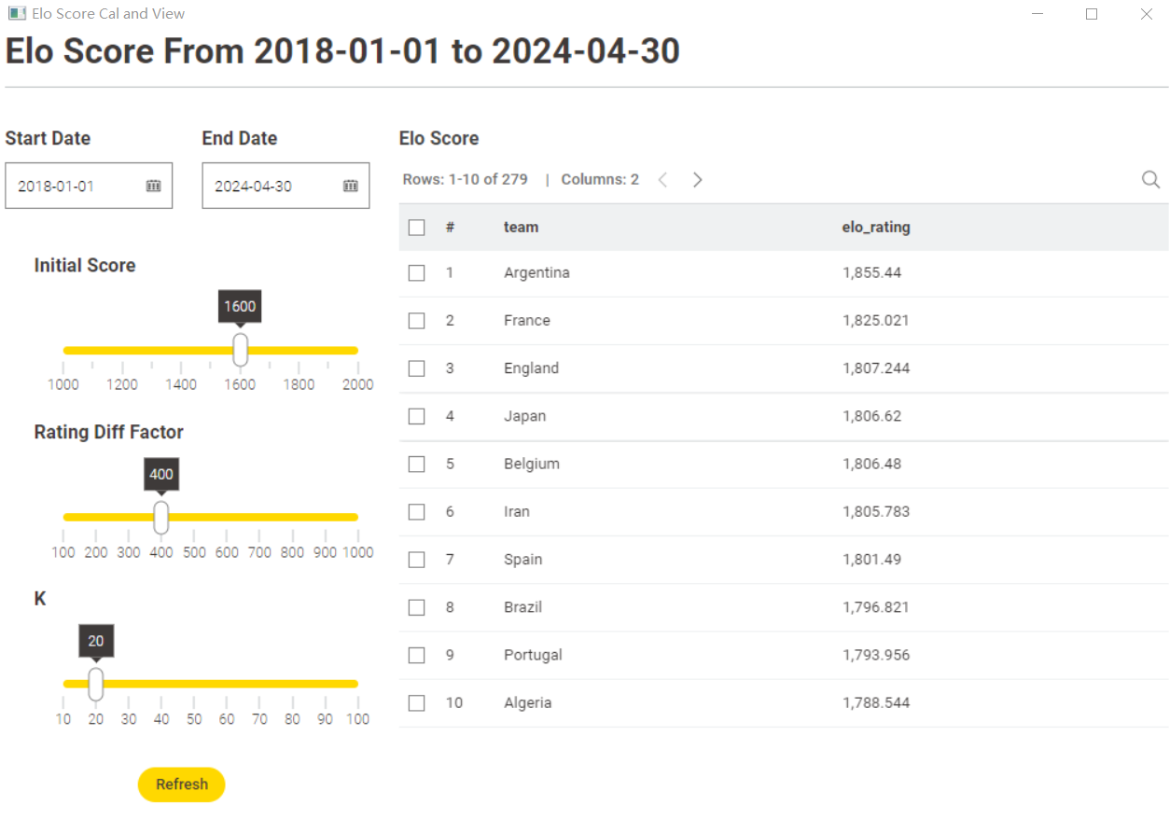Sort by the elo_rating column header
The image size is (1170, 819).
pyautogui.click(x=876, y=227)
